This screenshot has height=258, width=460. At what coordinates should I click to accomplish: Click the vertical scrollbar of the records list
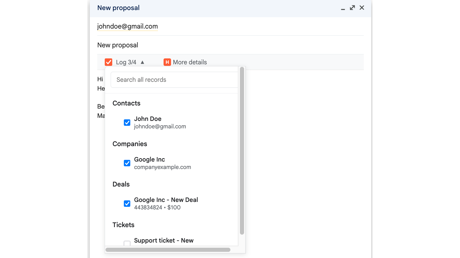click(242, 150)
